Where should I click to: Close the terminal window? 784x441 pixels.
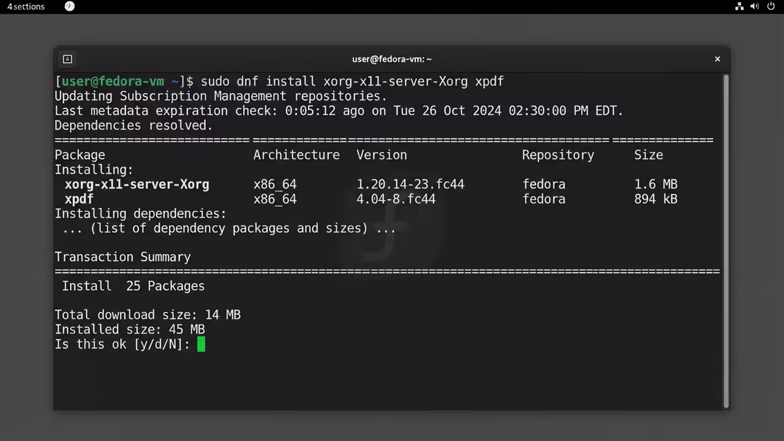click(x=717, y=59)
